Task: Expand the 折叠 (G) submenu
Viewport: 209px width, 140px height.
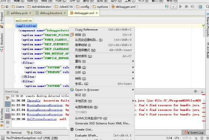Action: coord(102,67)
